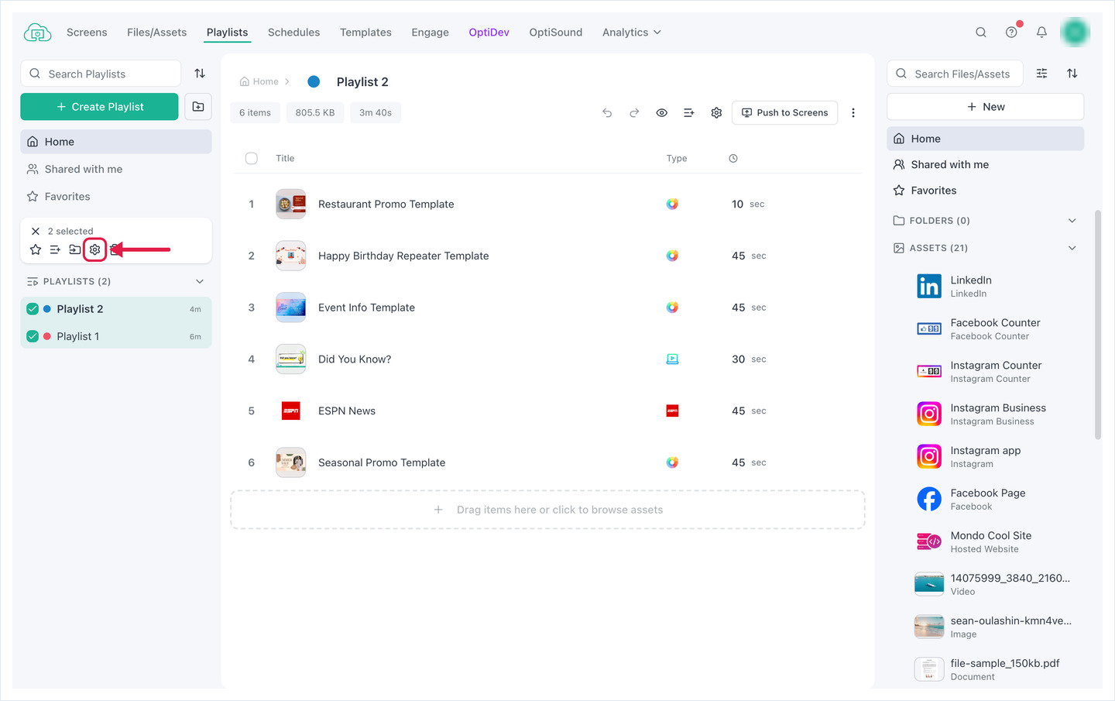This screenshot has width=1115, height=701.
Task: Click the Home breadcrumb link
Action: 259,81
